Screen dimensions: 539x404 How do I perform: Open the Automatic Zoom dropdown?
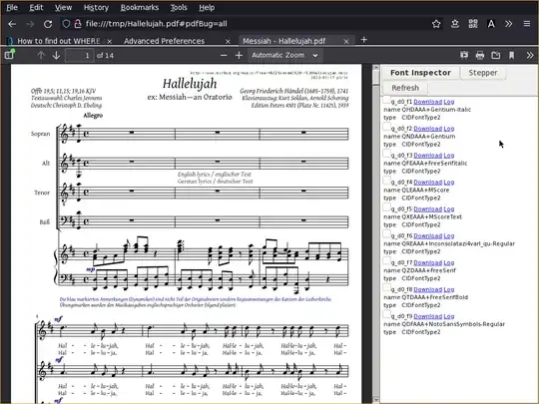(x=284, y=55)
